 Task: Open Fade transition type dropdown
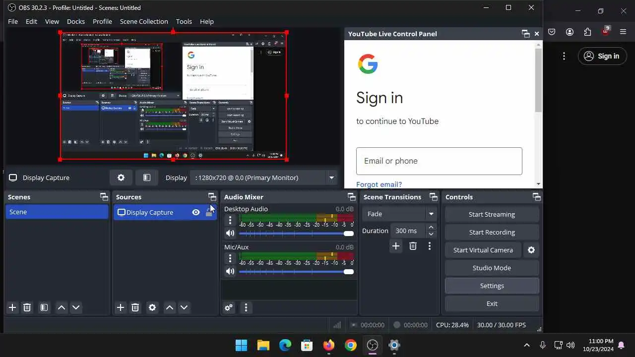[399, 214]
